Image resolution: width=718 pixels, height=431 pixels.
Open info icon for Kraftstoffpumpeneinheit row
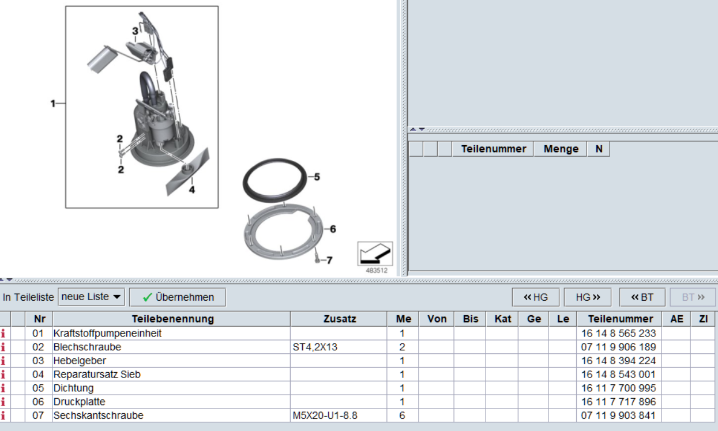pos(3,333)
